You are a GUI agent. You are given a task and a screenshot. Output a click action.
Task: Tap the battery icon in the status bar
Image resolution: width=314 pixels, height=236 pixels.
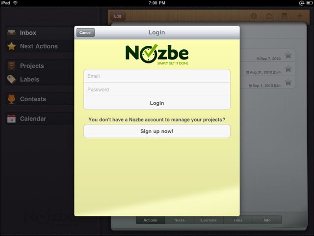[309, 3]
